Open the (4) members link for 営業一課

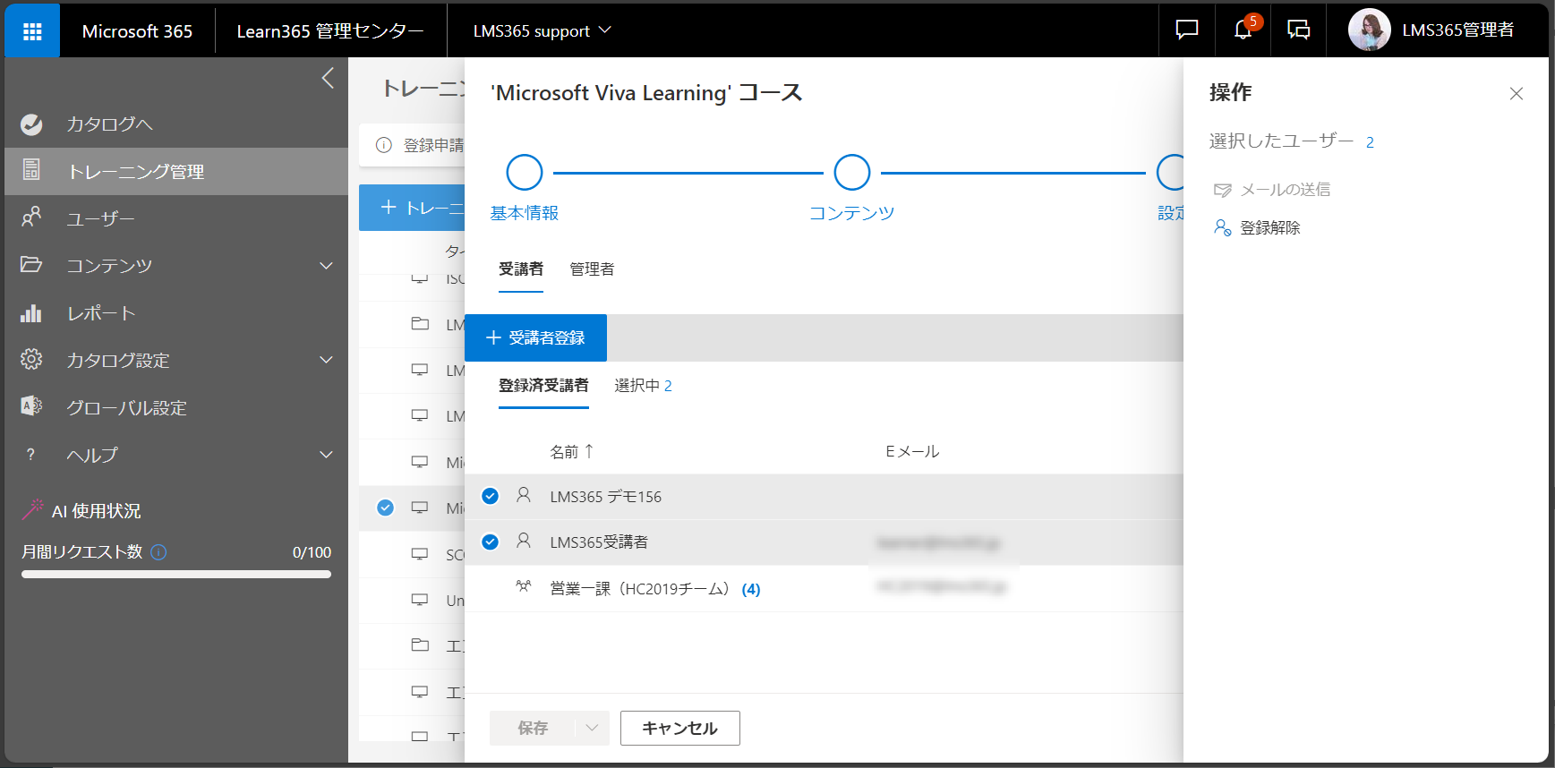[751, 589]
